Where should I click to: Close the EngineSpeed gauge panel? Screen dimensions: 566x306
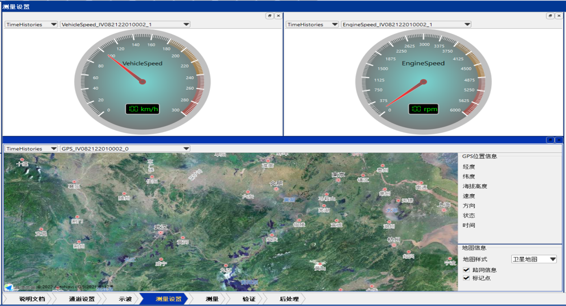click(559, 16)
